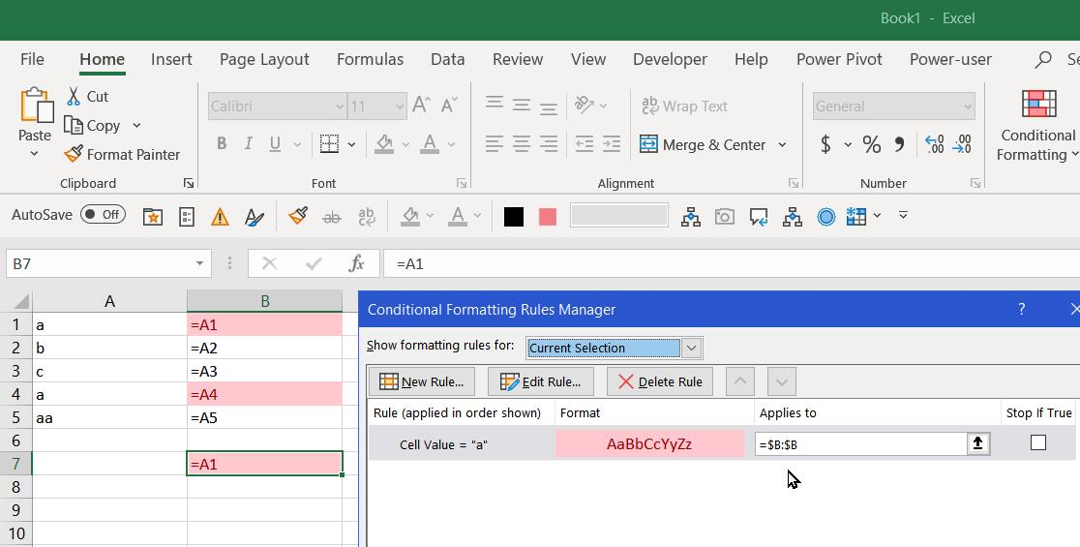Screen dimensions: 1080x547
Task: Toggle AutoSave switch
Action: [103, 214]
